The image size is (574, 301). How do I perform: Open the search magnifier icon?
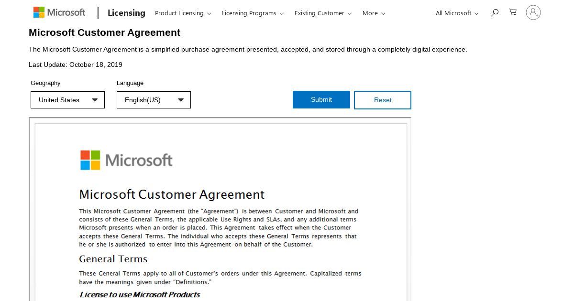[x=495, y=13]
